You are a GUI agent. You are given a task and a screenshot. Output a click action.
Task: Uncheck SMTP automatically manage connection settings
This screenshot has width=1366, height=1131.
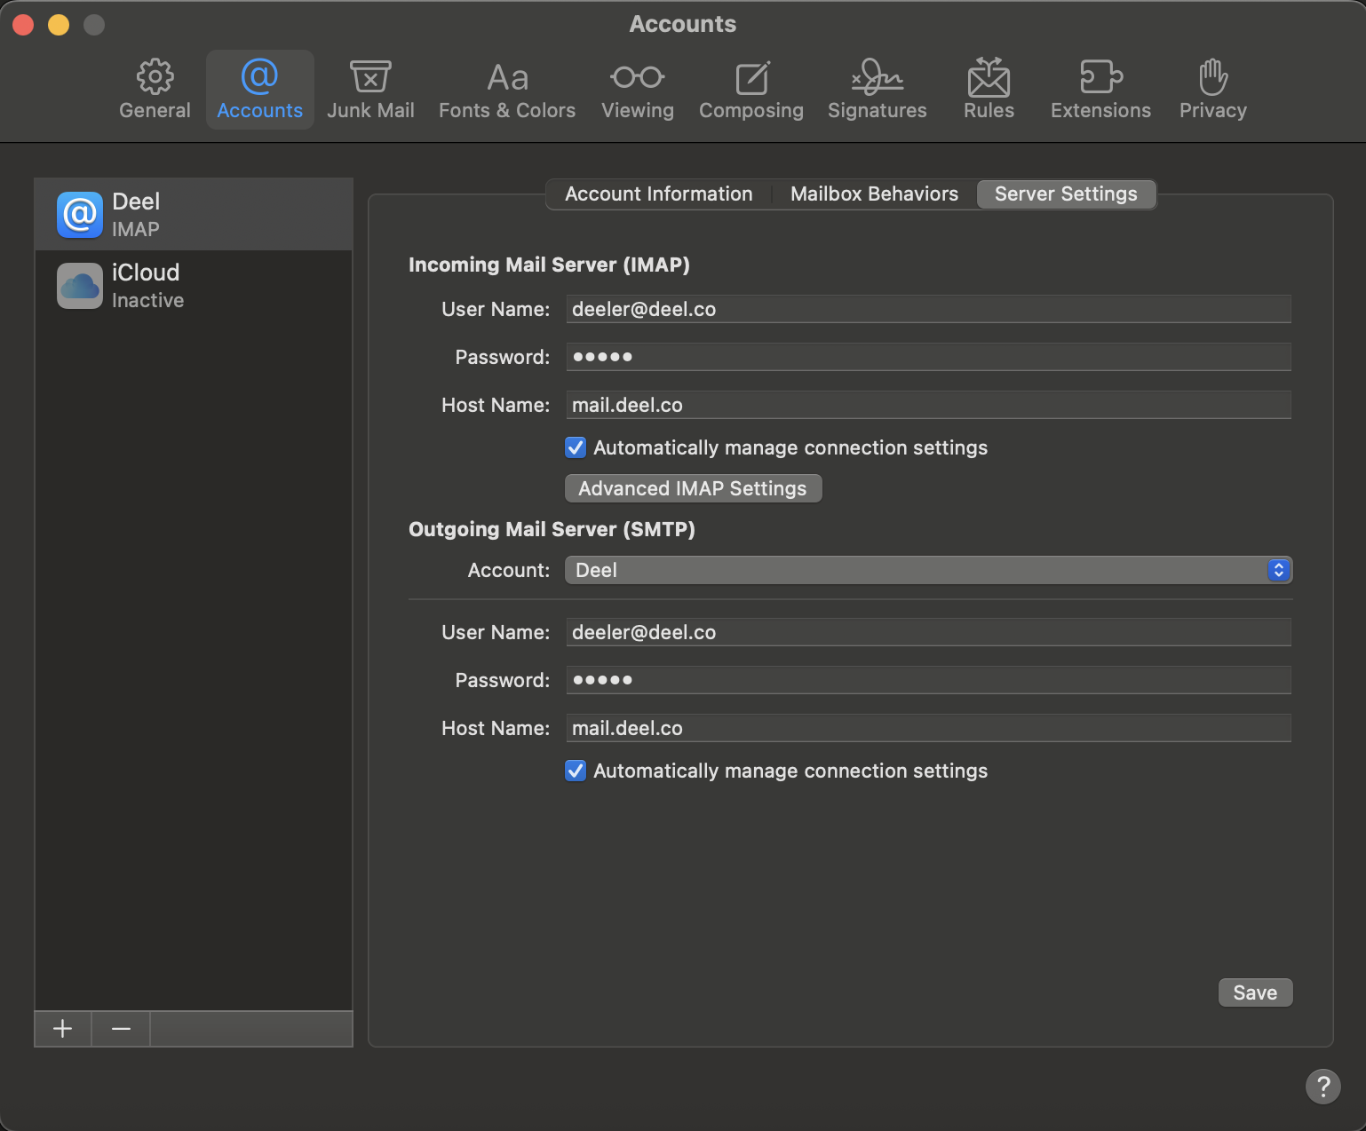(576, 771)
